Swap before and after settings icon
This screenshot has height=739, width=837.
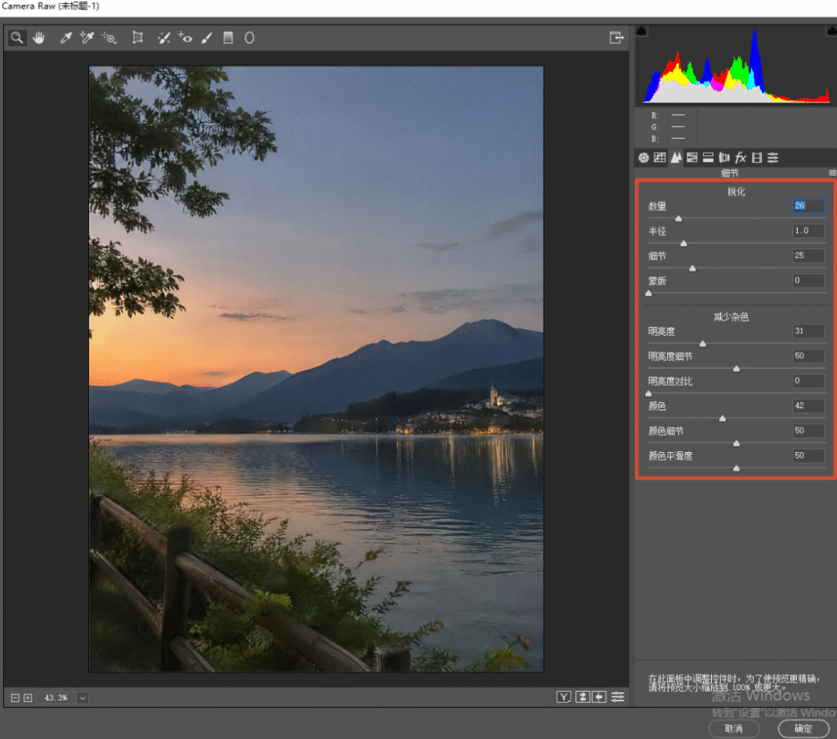click(582, 696)
